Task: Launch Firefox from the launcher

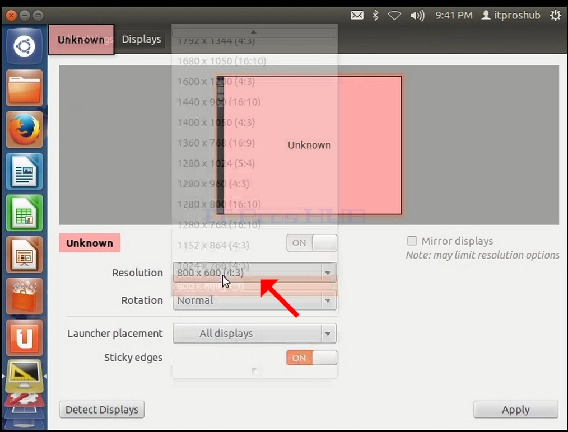Action: click(24, 129)
